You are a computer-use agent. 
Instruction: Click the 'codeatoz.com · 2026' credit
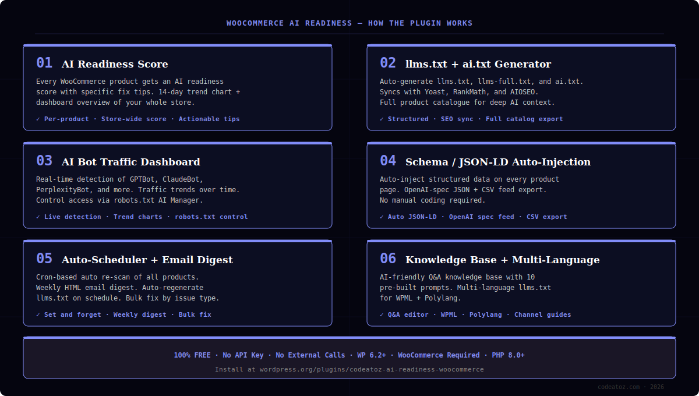pos(631,387)
